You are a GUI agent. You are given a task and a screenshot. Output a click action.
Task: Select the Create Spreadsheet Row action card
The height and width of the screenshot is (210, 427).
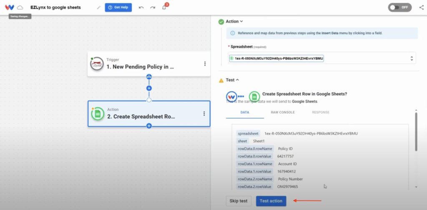click(x=149, y=114)
